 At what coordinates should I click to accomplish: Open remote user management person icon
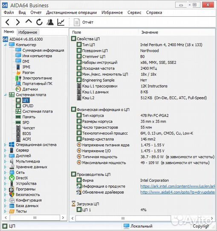point(50,22)
